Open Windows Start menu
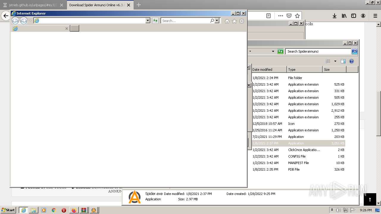This screenshot has height=214, width=381. pos(8,210)
